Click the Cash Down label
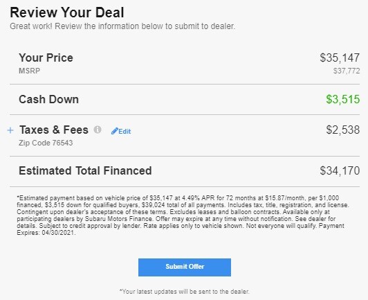This screenshot has width=368, height=300. pyautogui.click(x=49, y=100)
